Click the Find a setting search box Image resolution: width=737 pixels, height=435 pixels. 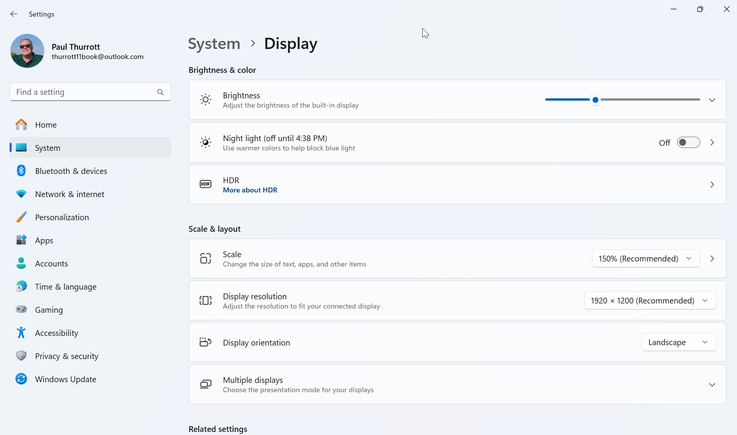[83, 92]
